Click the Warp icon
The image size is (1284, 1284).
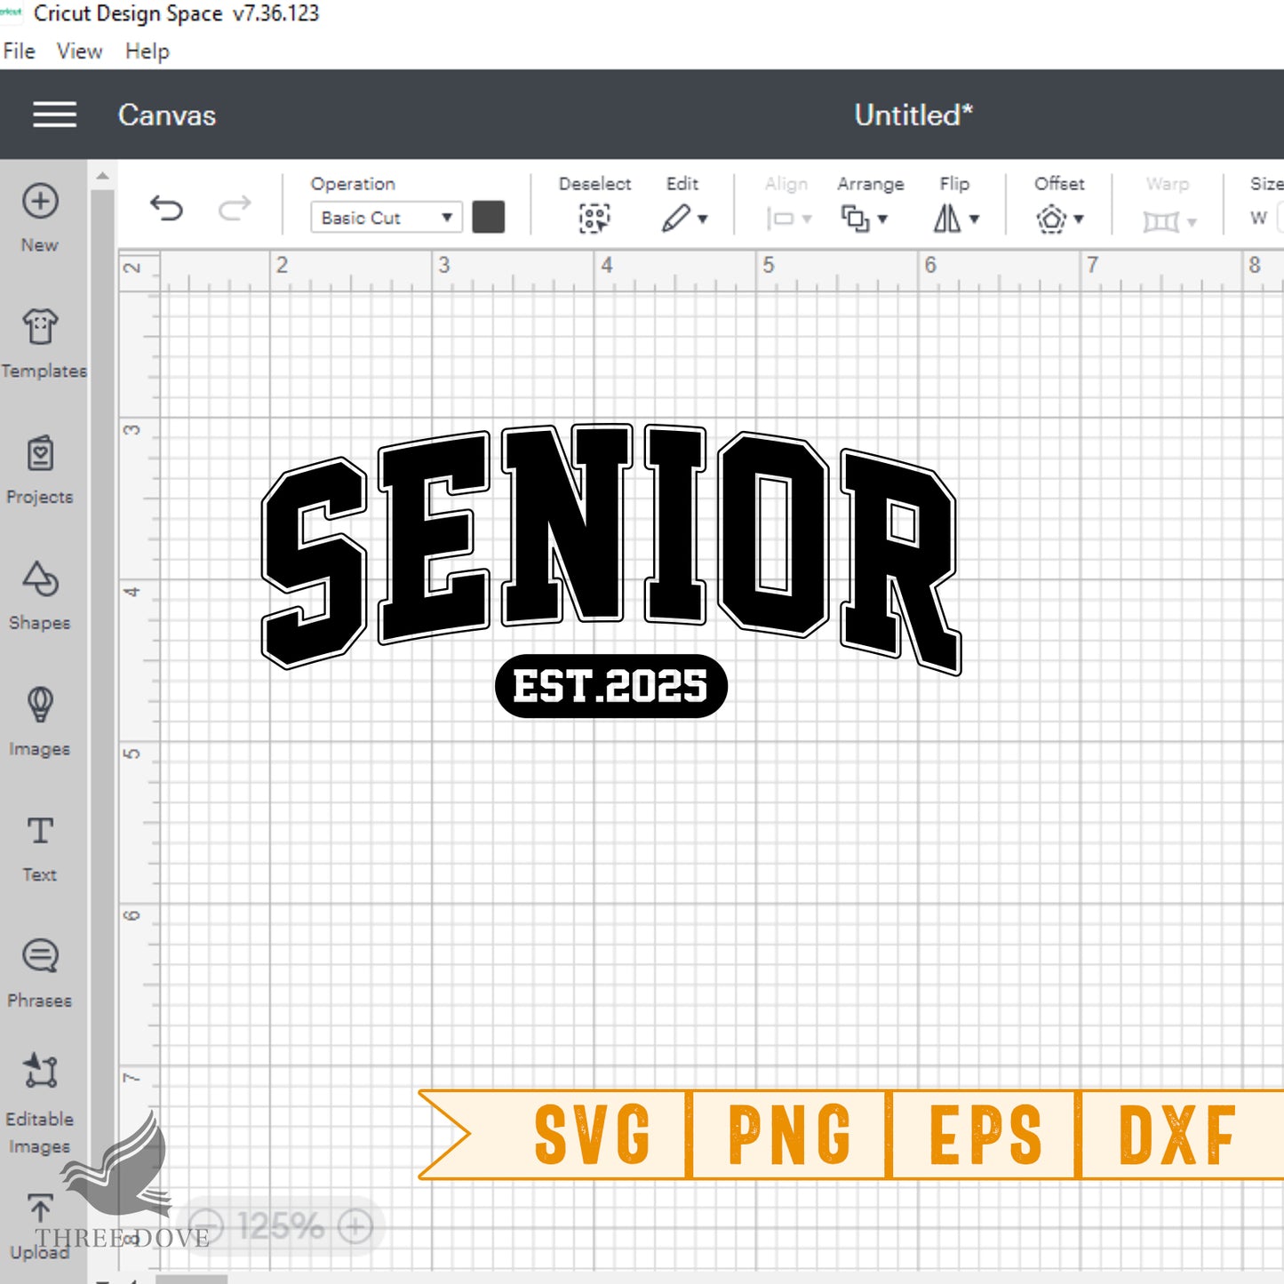(x=1160, y=220)
